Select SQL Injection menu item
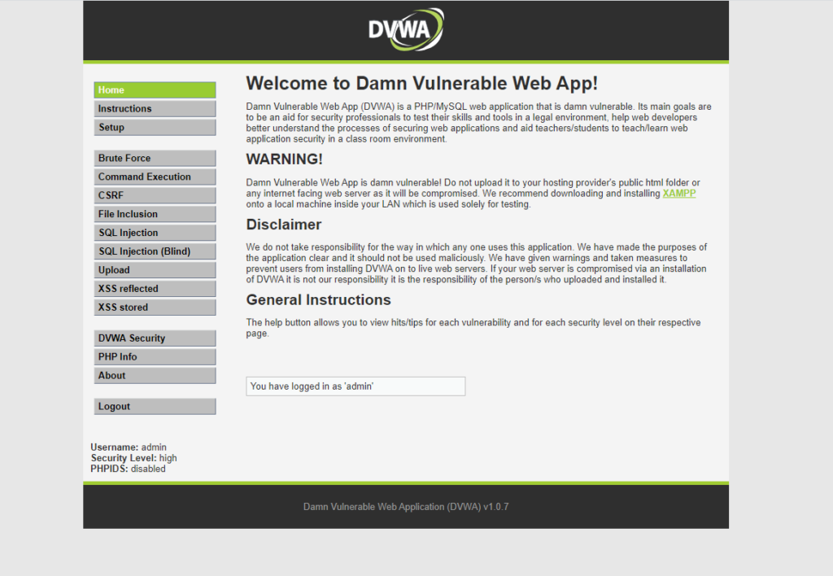 [x=155, y=232]
